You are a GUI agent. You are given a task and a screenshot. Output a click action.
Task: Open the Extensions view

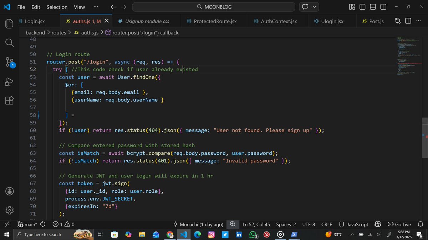[x=10, y=101]
